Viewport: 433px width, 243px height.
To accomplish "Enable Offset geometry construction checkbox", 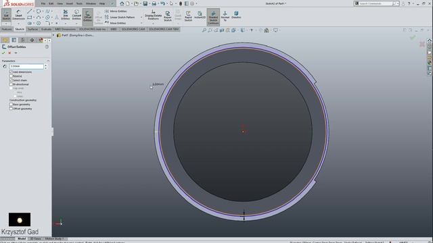I will click(11, 109).
